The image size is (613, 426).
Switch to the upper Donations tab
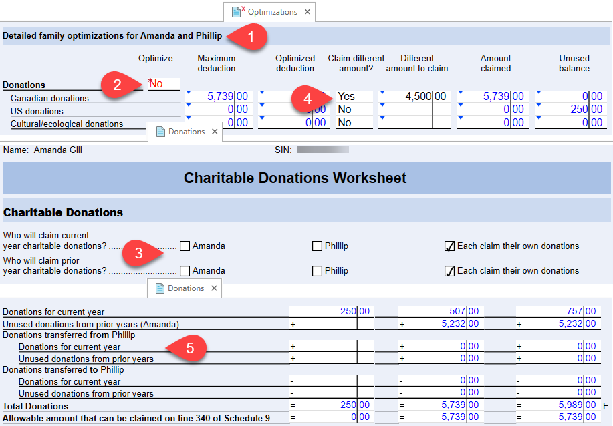[185, 132]
